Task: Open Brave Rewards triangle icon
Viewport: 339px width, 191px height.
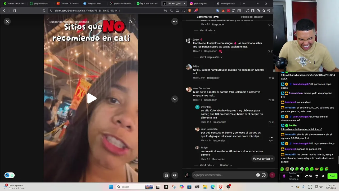Action: (x=196, y=11)
